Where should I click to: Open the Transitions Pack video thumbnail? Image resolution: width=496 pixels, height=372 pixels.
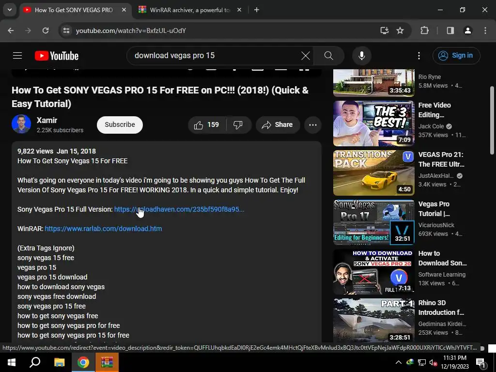click(373, 173)
